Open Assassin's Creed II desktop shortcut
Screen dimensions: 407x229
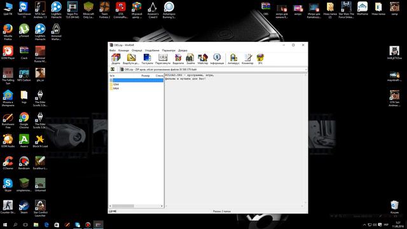pyautogui.click(x=153, y=10)
